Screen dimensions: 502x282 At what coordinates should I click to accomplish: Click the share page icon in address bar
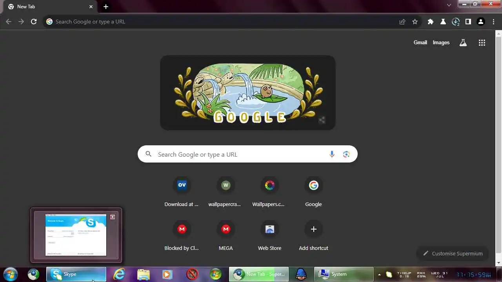[x=402, y=22]
